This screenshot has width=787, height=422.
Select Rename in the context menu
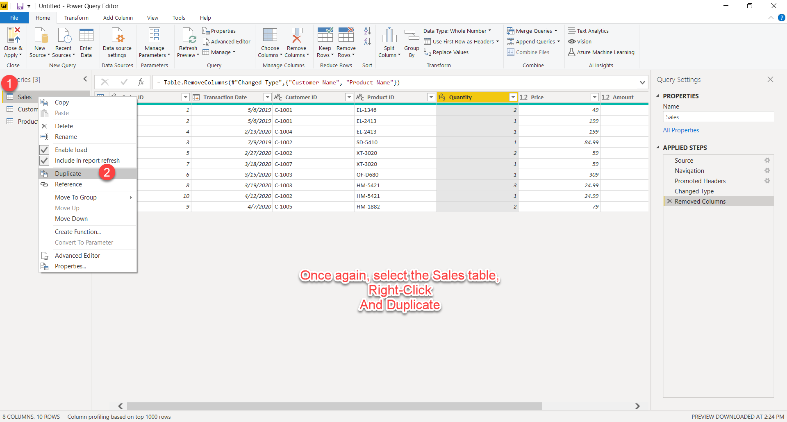pos(88,137)
